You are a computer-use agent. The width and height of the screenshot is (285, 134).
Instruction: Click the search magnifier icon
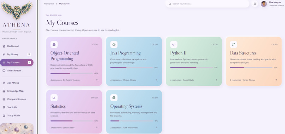click(170, 4)
